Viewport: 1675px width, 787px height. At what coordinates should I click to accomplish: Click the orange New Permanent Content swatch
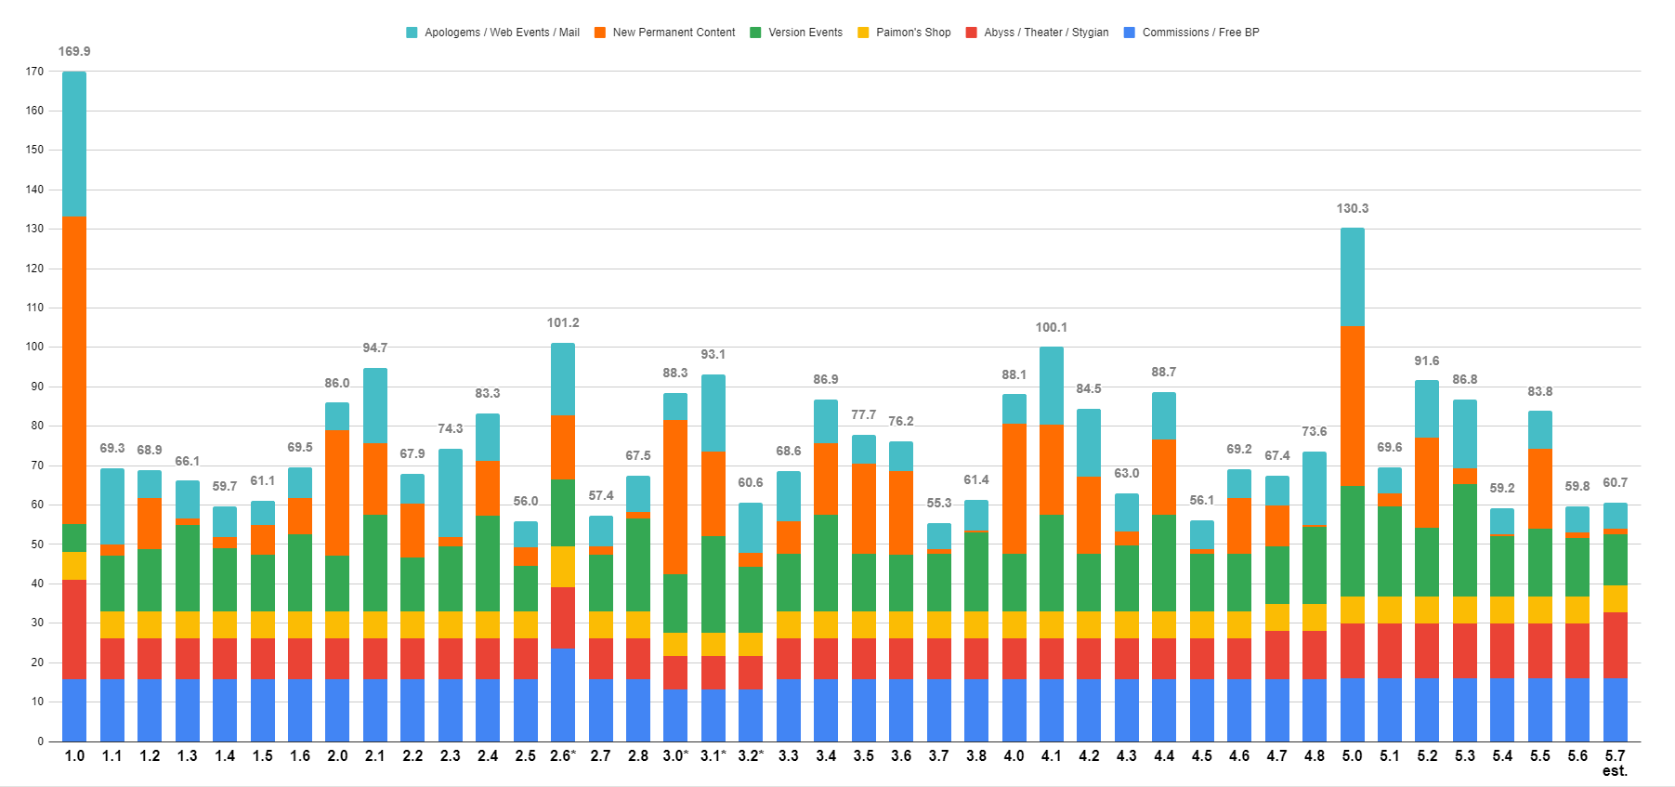pyautogui.click(x=600, y=33)
